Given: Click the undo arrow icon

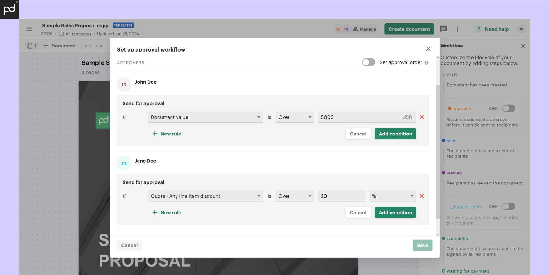Looking at the screenshot, I should [x=88, y=46].
